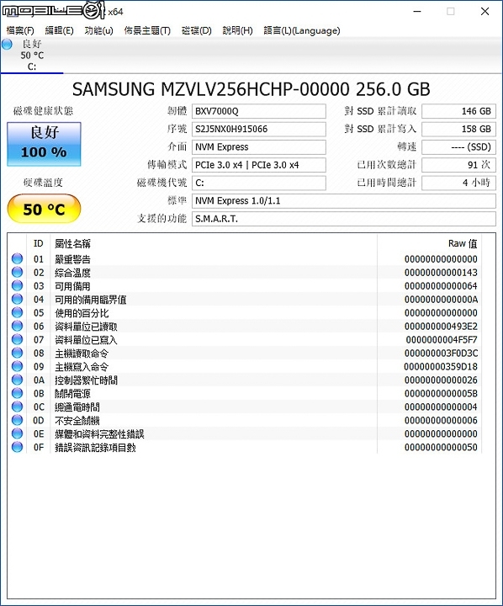Click the ID column header

(38, 243)
